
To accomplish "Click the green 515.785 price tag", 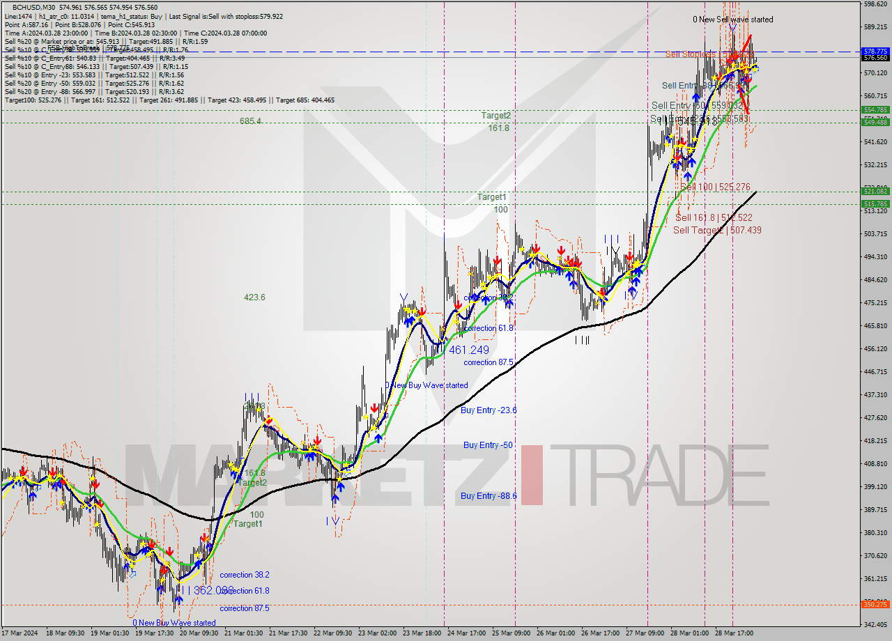I will tap(876, 204).
